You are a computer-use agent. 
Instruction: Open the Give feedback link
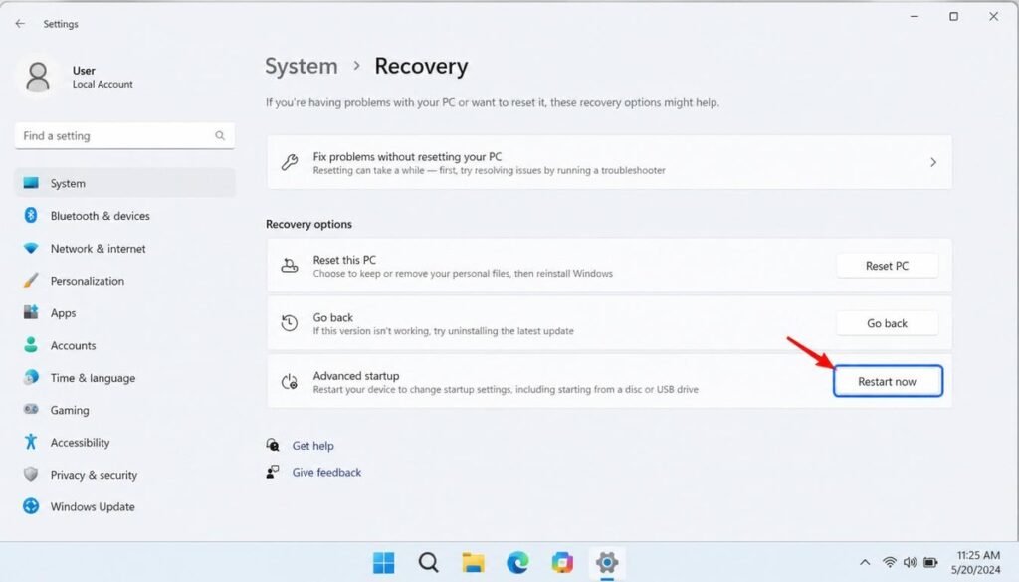coord(326,473)
